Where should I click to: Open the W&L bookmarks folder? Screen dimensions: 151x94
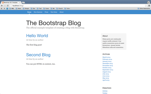pyautogui.click(x=12, y=9)
